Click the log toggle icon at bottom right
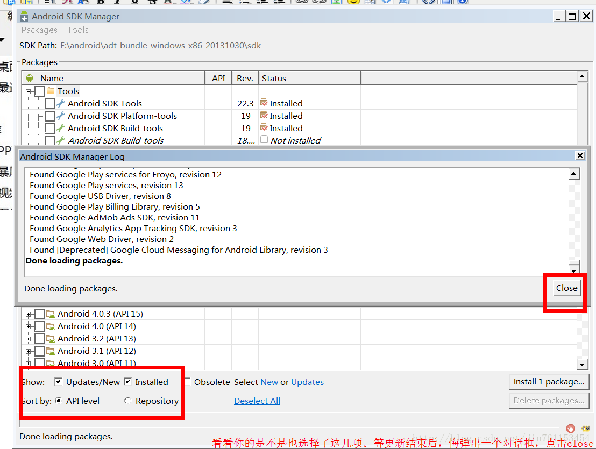Viewport: 596px width, 449px height. [x=585, y=429]
